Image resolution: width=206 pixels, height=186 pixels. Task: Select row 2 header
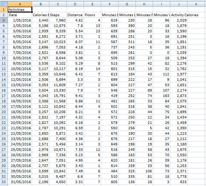click(x=4, y=15)
